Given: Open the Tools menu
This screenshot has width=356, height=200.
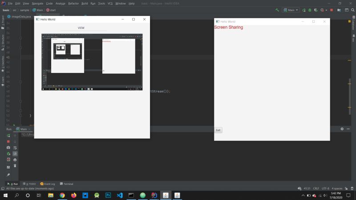Looking at the screenshot, I should point(101,4).
